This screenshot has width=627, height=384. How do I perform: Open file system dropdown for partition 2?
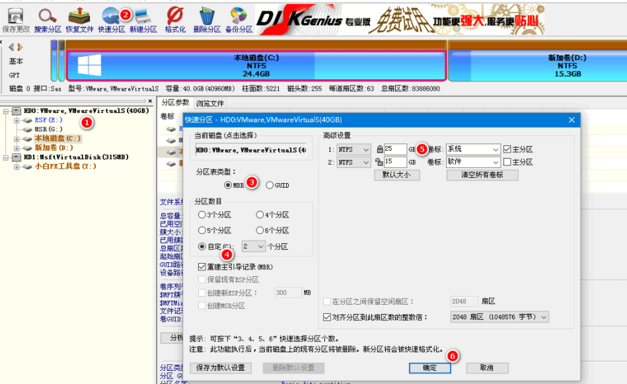353,162
